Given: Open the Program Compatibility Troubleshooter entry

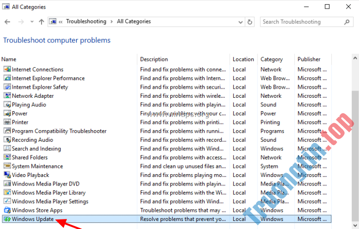Looking at the screenshot, I should (59, 131).
